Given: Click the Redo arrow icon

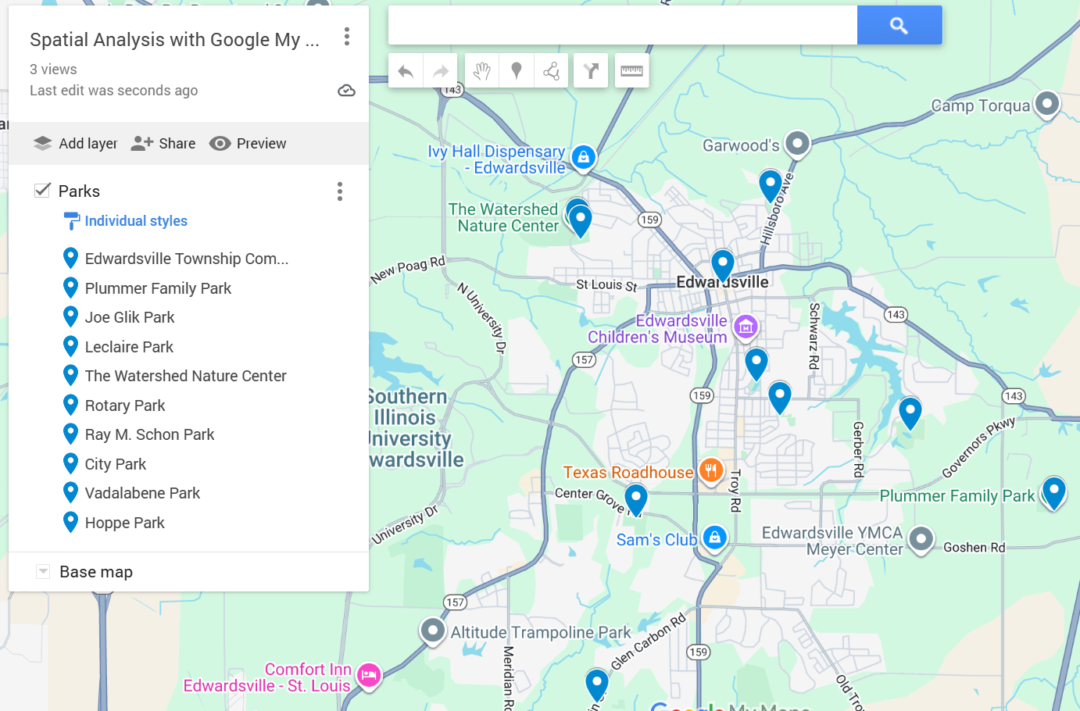Looking at the screenshot, I should (441, 70).
